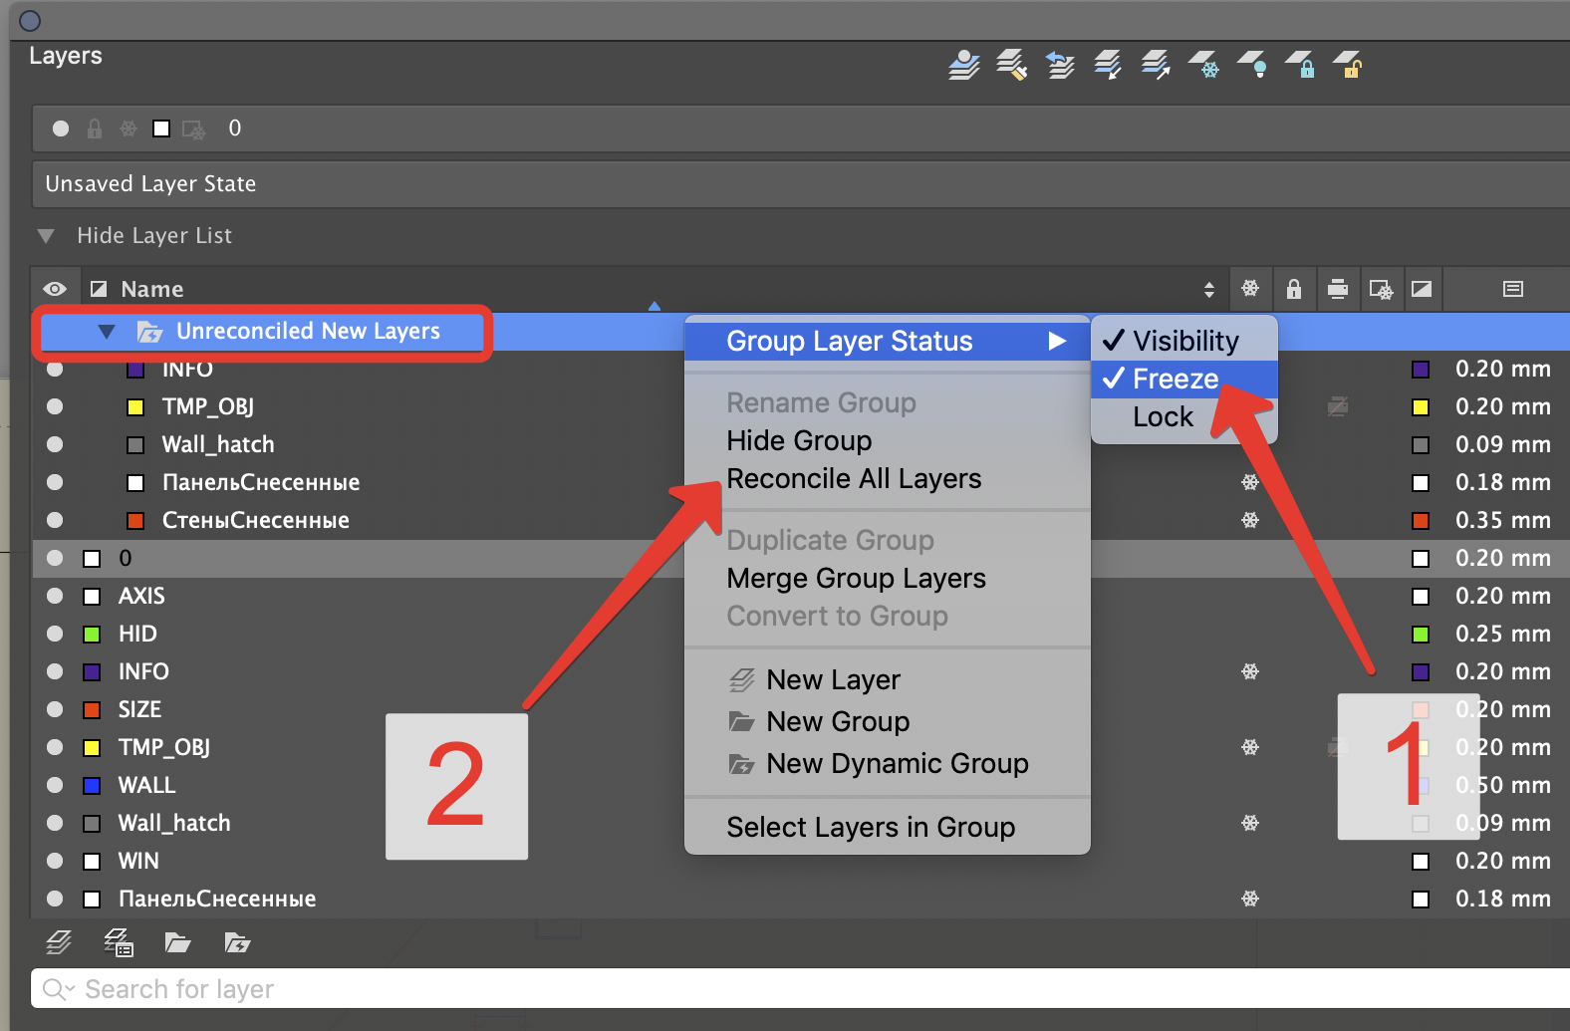The height and width of the screenshot is (1031, 1570).
Task: Click the 0.25 mm lineweight value
Action: pos(1502,634)
